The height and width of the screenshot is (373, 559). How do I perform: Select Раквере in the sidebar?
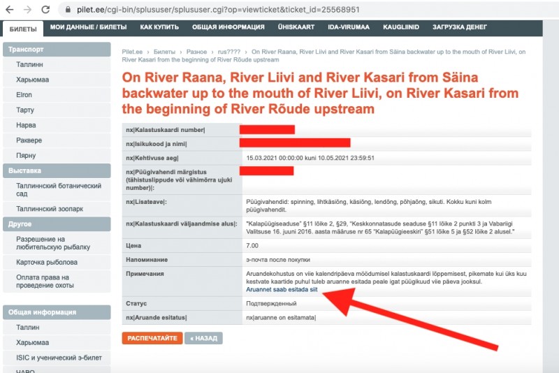pos(29,140)
